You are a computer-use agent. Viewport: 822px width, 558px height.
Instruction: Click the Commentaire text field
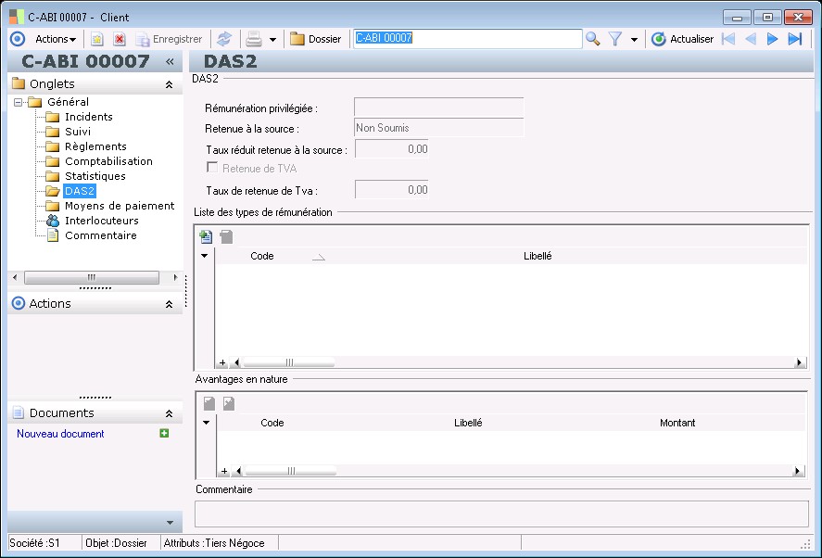[x=500, y=514]
